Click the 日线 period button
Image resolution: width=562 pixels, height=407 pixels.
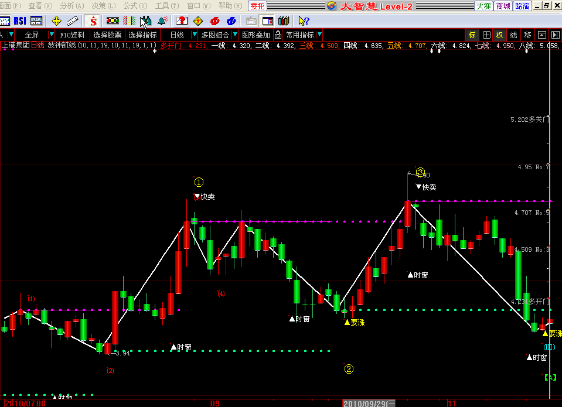(x=177, y=35)
